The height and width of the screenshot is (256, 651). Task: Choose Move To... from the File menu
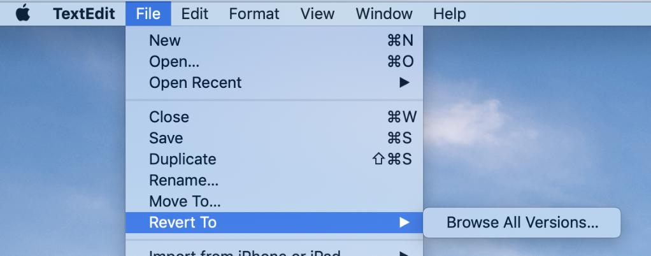coord(274,202)
